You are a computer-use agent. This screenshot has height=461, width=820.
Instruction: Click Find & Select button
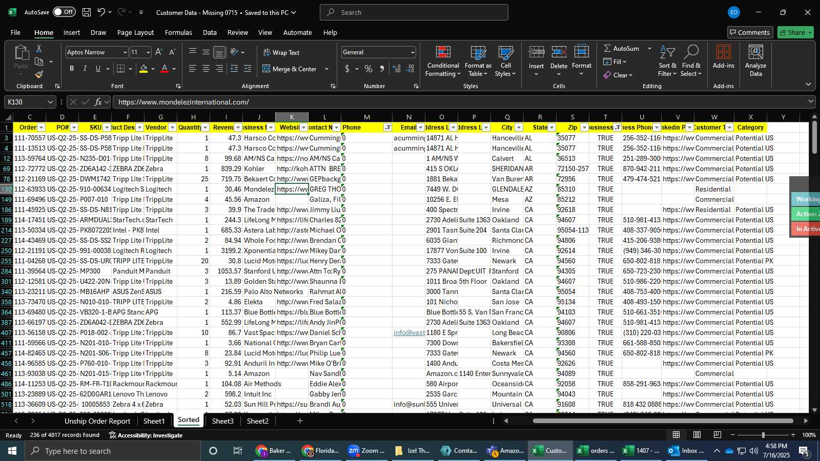691,61
